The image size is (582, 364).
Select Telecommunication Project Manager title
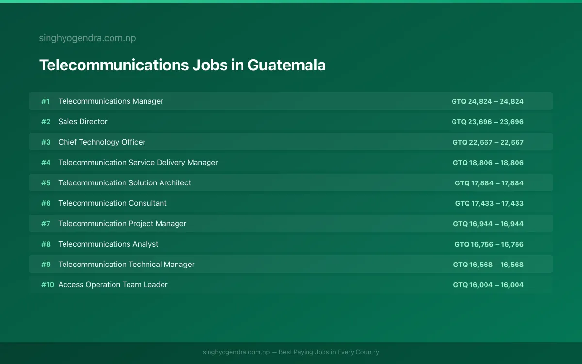tap(122, 224)
